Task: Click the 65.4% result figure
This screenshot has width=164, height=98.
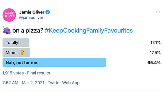Action: point(154,63)
